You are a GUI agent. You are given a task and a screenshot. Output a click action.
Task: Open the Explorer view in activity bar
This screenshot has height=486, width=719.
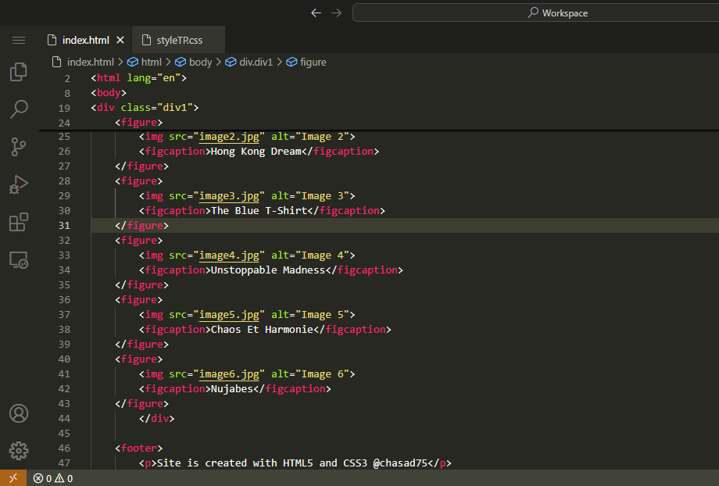click(19, 72)
